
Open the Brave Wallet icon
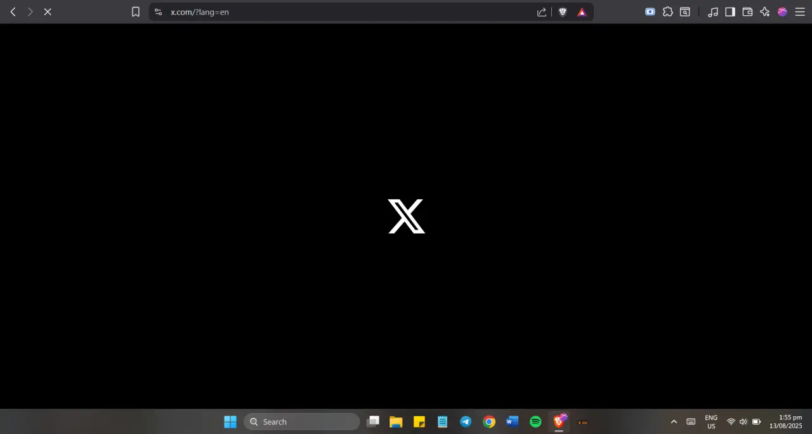747,11
